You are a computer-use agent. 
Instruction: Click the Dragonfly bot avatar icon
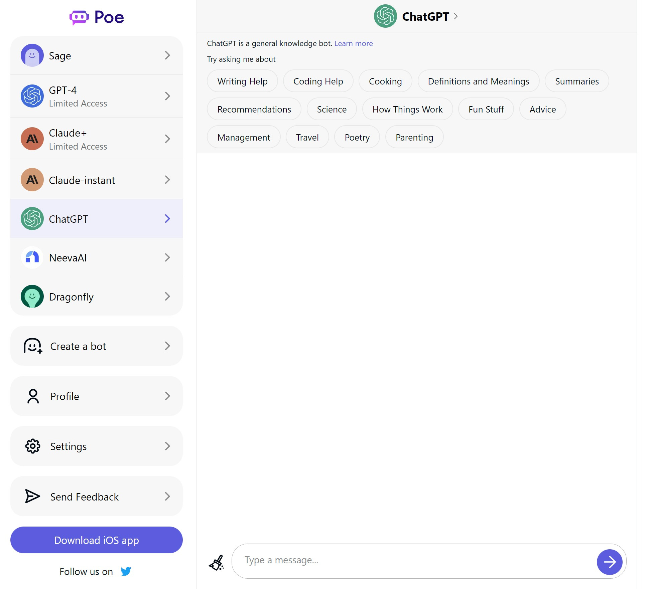tap(32, 297)
